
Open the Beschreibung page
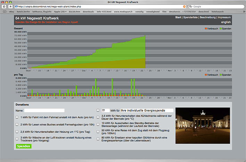(x=207, y=17)
